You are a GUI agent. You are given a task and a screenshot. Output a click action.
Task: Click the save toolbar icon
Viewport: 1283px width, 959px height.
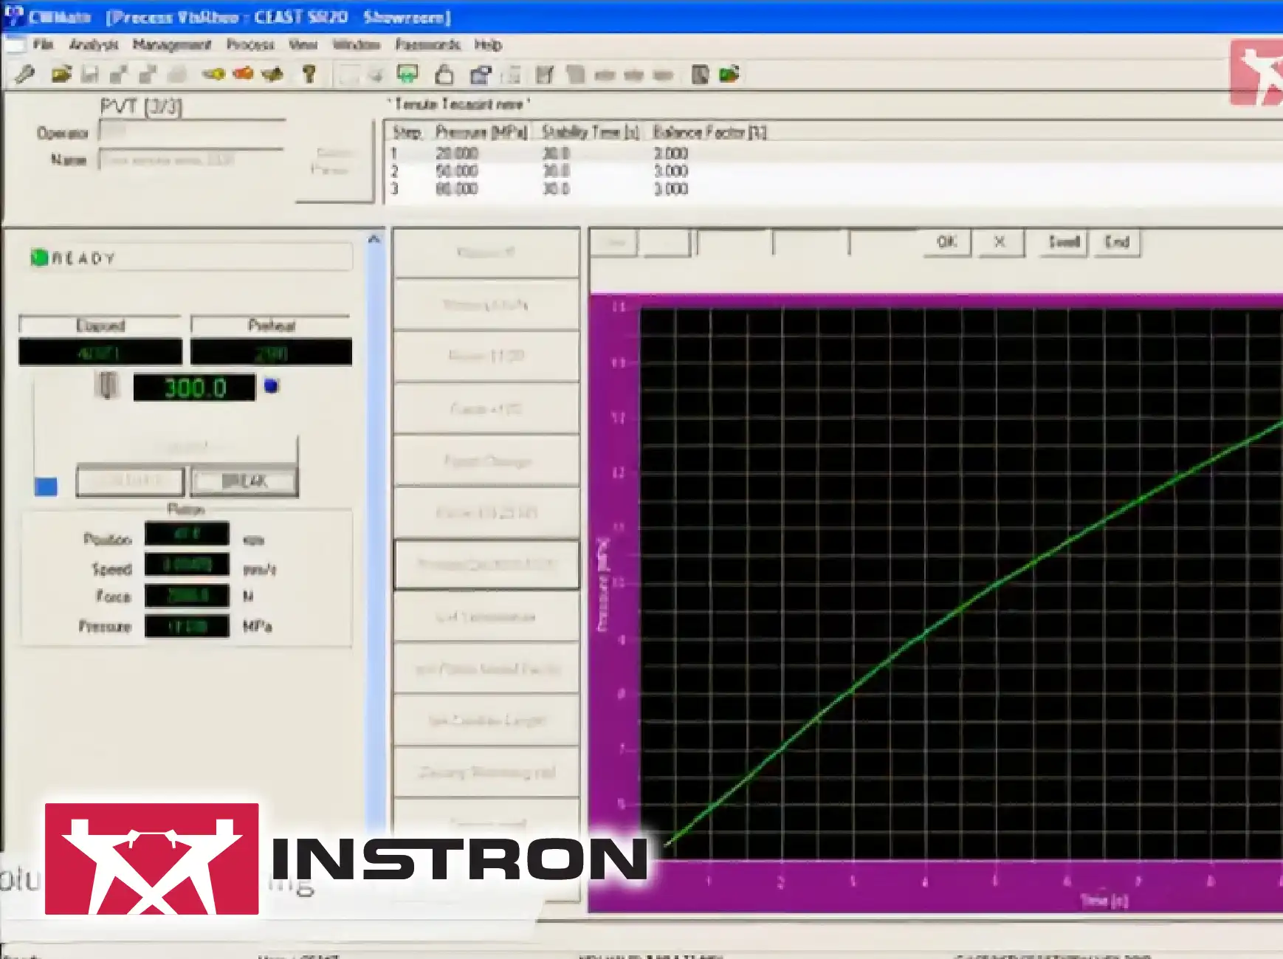[x=89, y=75]
